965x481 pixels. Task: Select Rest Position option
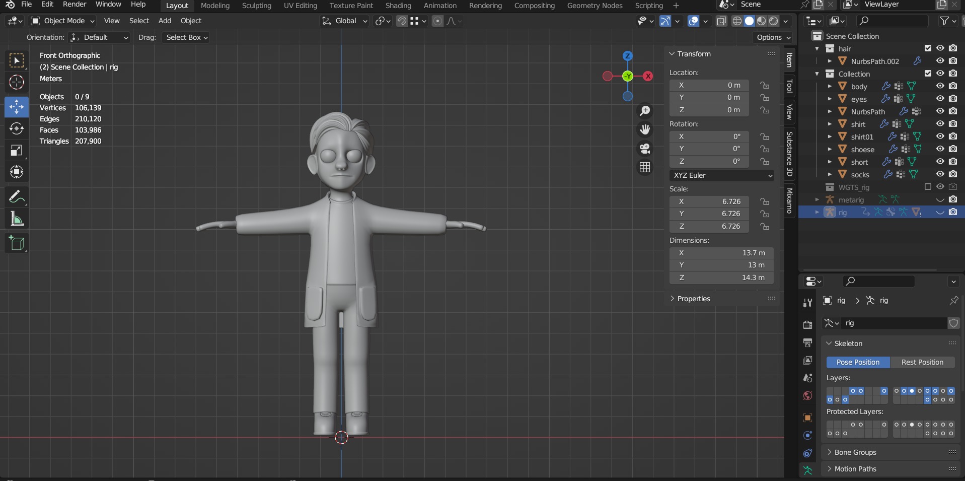(922, 362)
